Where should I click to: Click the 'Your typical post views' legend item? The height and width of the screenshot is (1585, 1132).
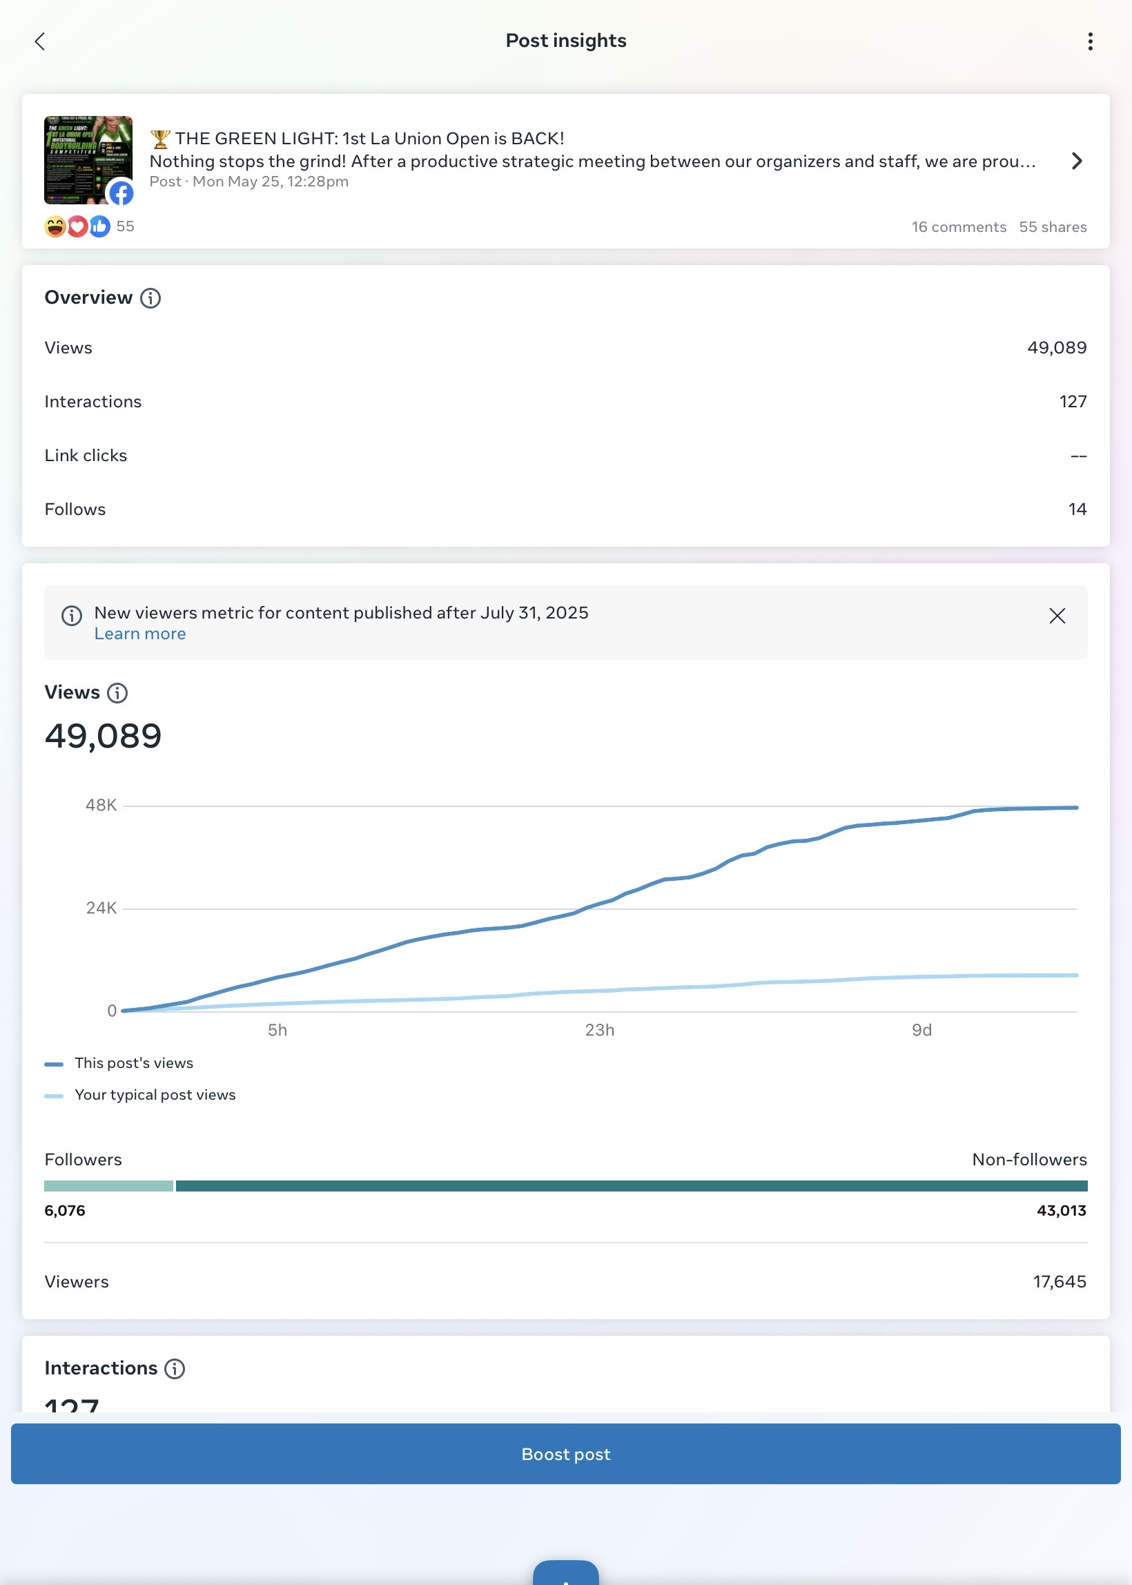coord(140,1095)
